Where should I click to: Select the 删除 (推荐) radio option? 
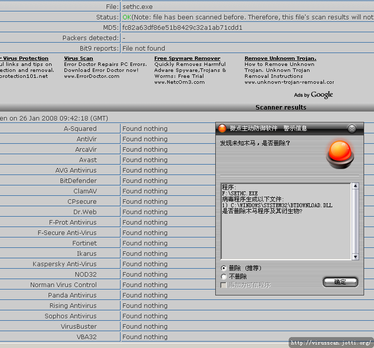224,268
